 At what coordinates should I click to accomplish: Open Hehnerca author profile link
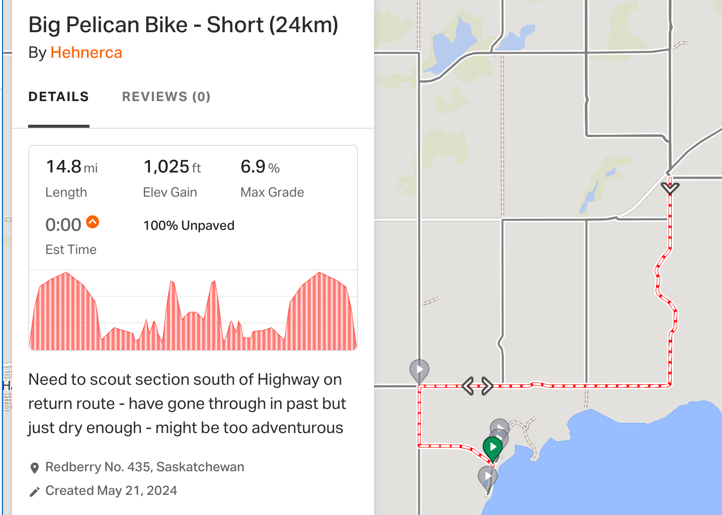coord(86,53)
